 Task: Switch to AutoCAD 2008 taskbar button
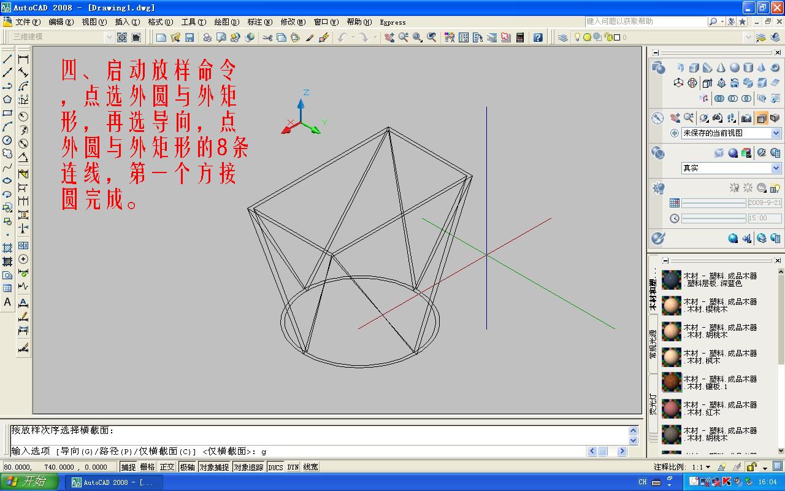(114, 482)
